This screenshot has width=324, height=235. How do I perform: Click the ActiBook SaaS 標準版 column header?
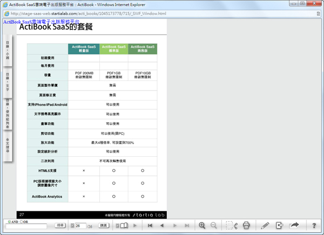(x=113, y=49)
